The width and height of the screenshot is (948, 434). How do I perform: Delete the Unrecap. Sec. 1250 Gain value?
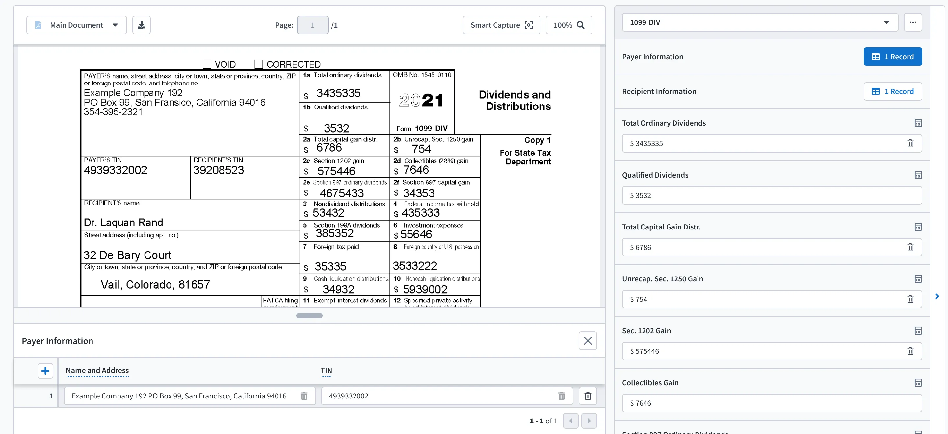tap(910, 299)
